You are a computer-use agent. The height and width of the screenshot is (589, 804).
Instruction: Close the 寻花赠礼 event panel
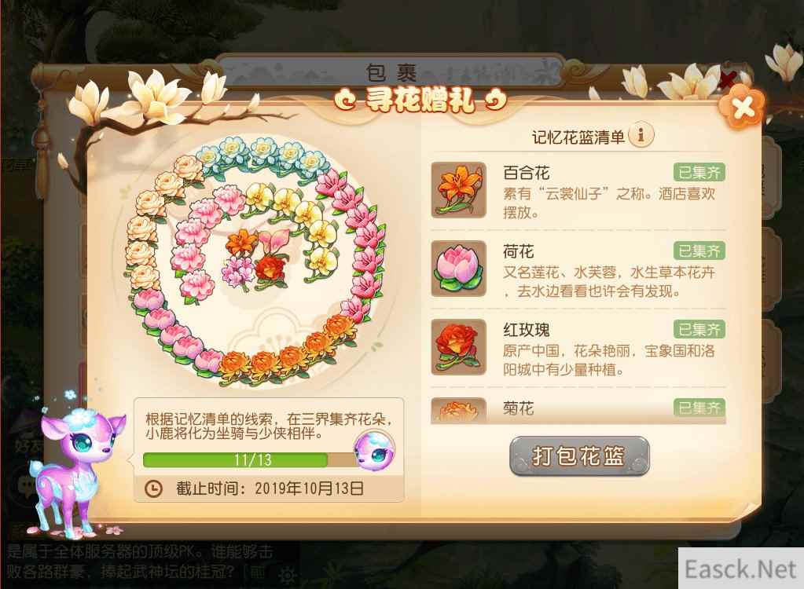pos(743,107)
